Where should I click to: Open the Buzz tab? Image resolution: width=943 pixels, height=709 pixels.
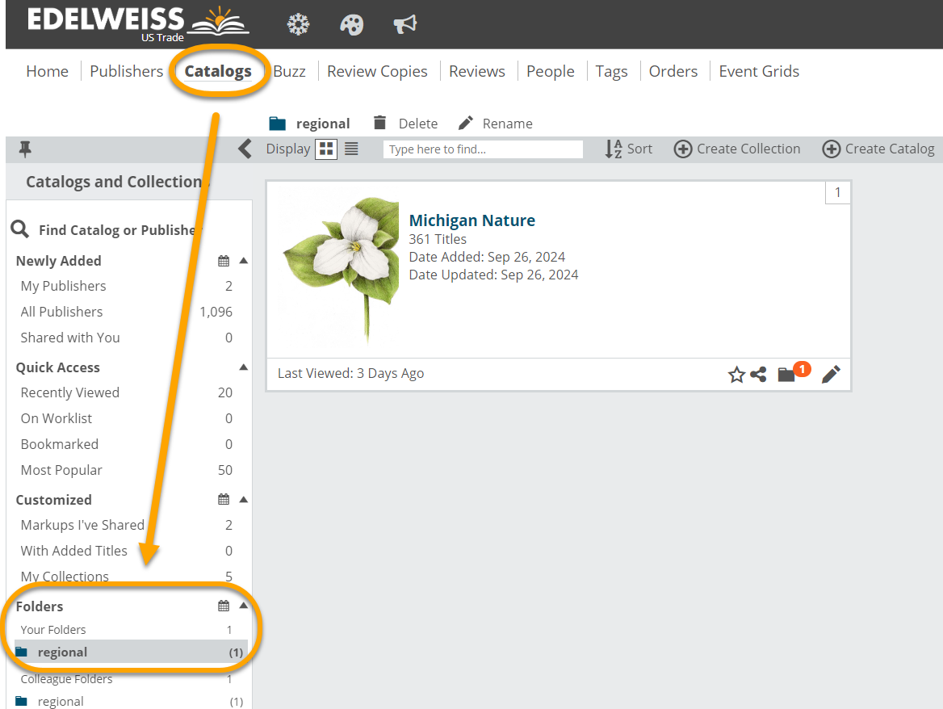[x=289, y=71]
